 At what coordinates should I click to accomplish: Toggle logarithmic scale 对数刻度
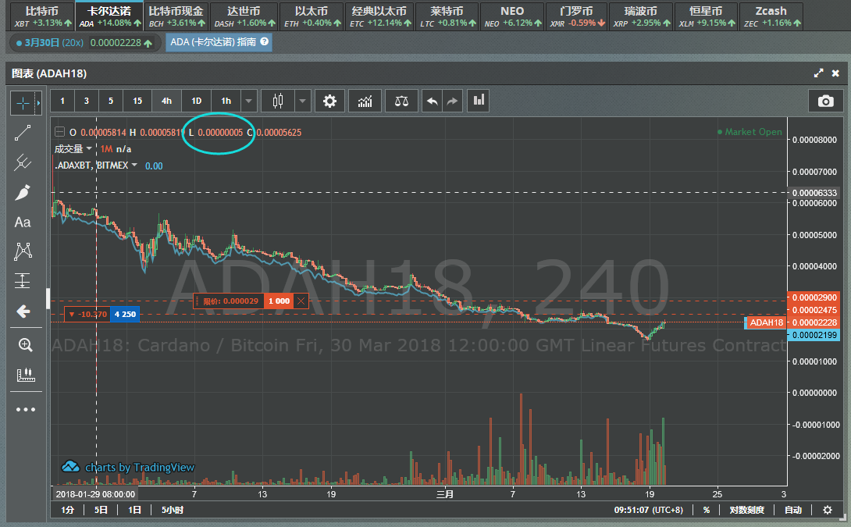(x=746, y=510)
